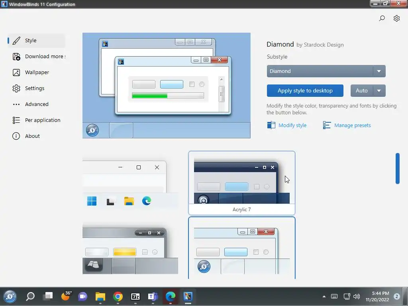Select the Windows 11 light style thumbnail
This screenshot has height=306, width=408.
coord(130,184)
